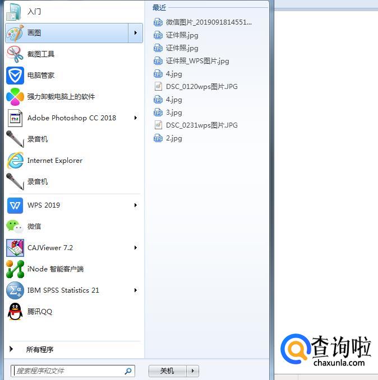Click the 关机 shutdown button
Viewport: 378px width, 380px height.
click(x=168, y=371)
